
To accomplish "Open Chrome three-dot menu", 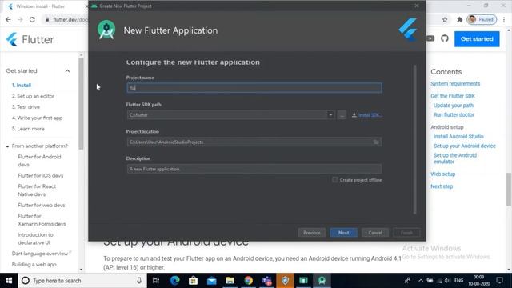I will click(x=504, y=19).
